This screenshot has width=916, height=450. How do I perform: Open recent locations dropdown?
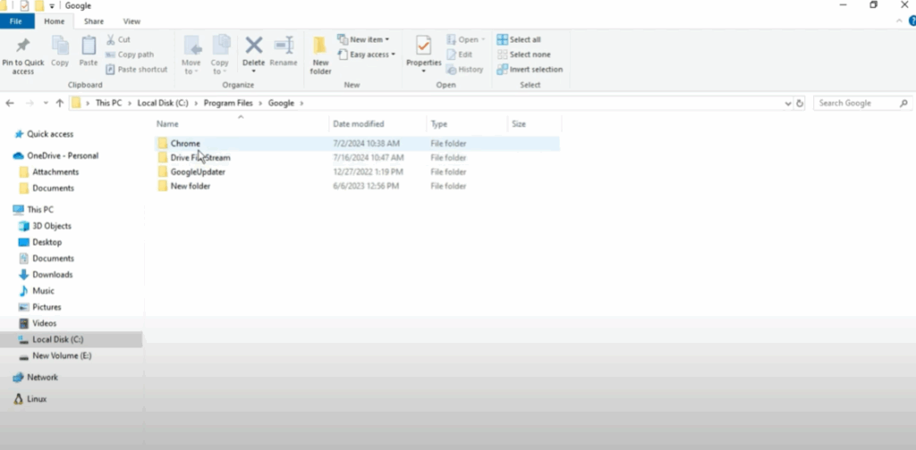point(46,104)
